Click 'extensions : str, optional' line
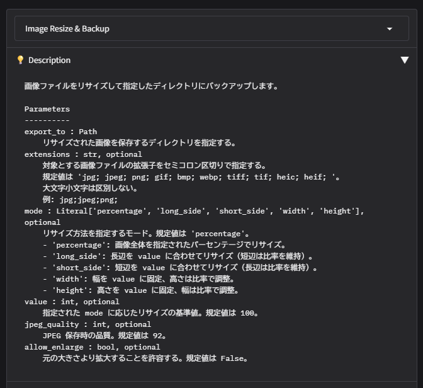The height and width of the screenshot is (388, 423). tap(83, 154)
